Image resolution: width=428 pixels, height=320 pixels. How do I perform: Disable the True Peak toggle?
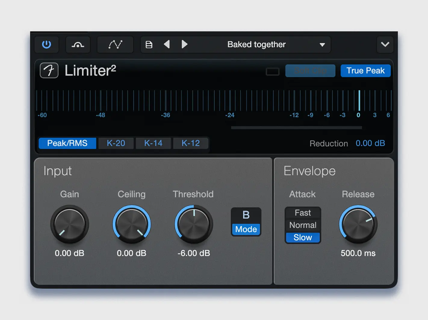coord(365,71)
